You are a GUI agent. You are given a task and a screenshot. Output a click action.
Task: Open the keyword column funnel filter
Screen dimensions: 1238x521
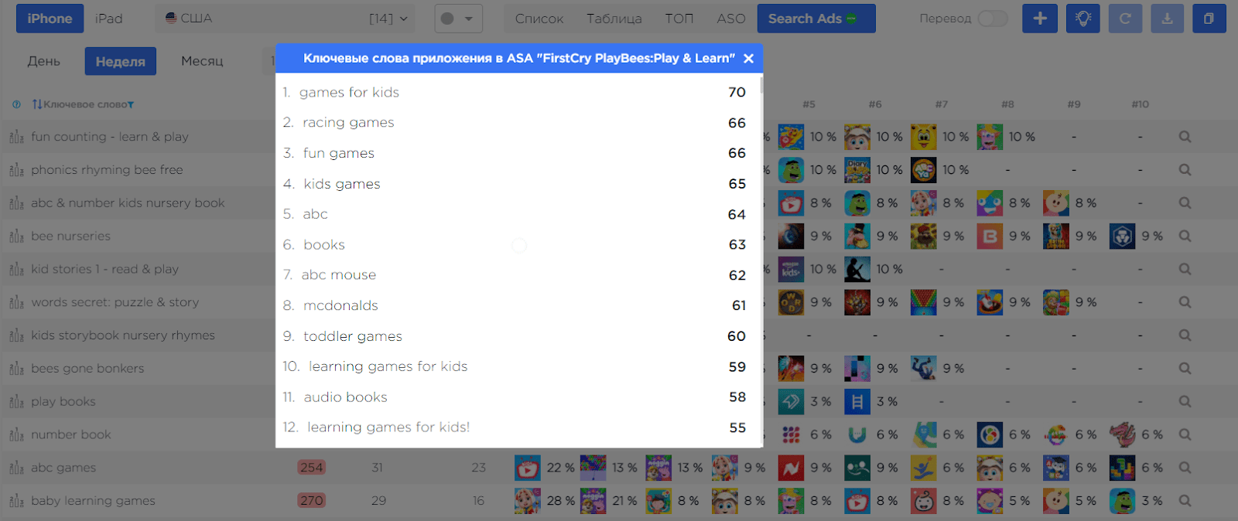[x=131, y=105]
